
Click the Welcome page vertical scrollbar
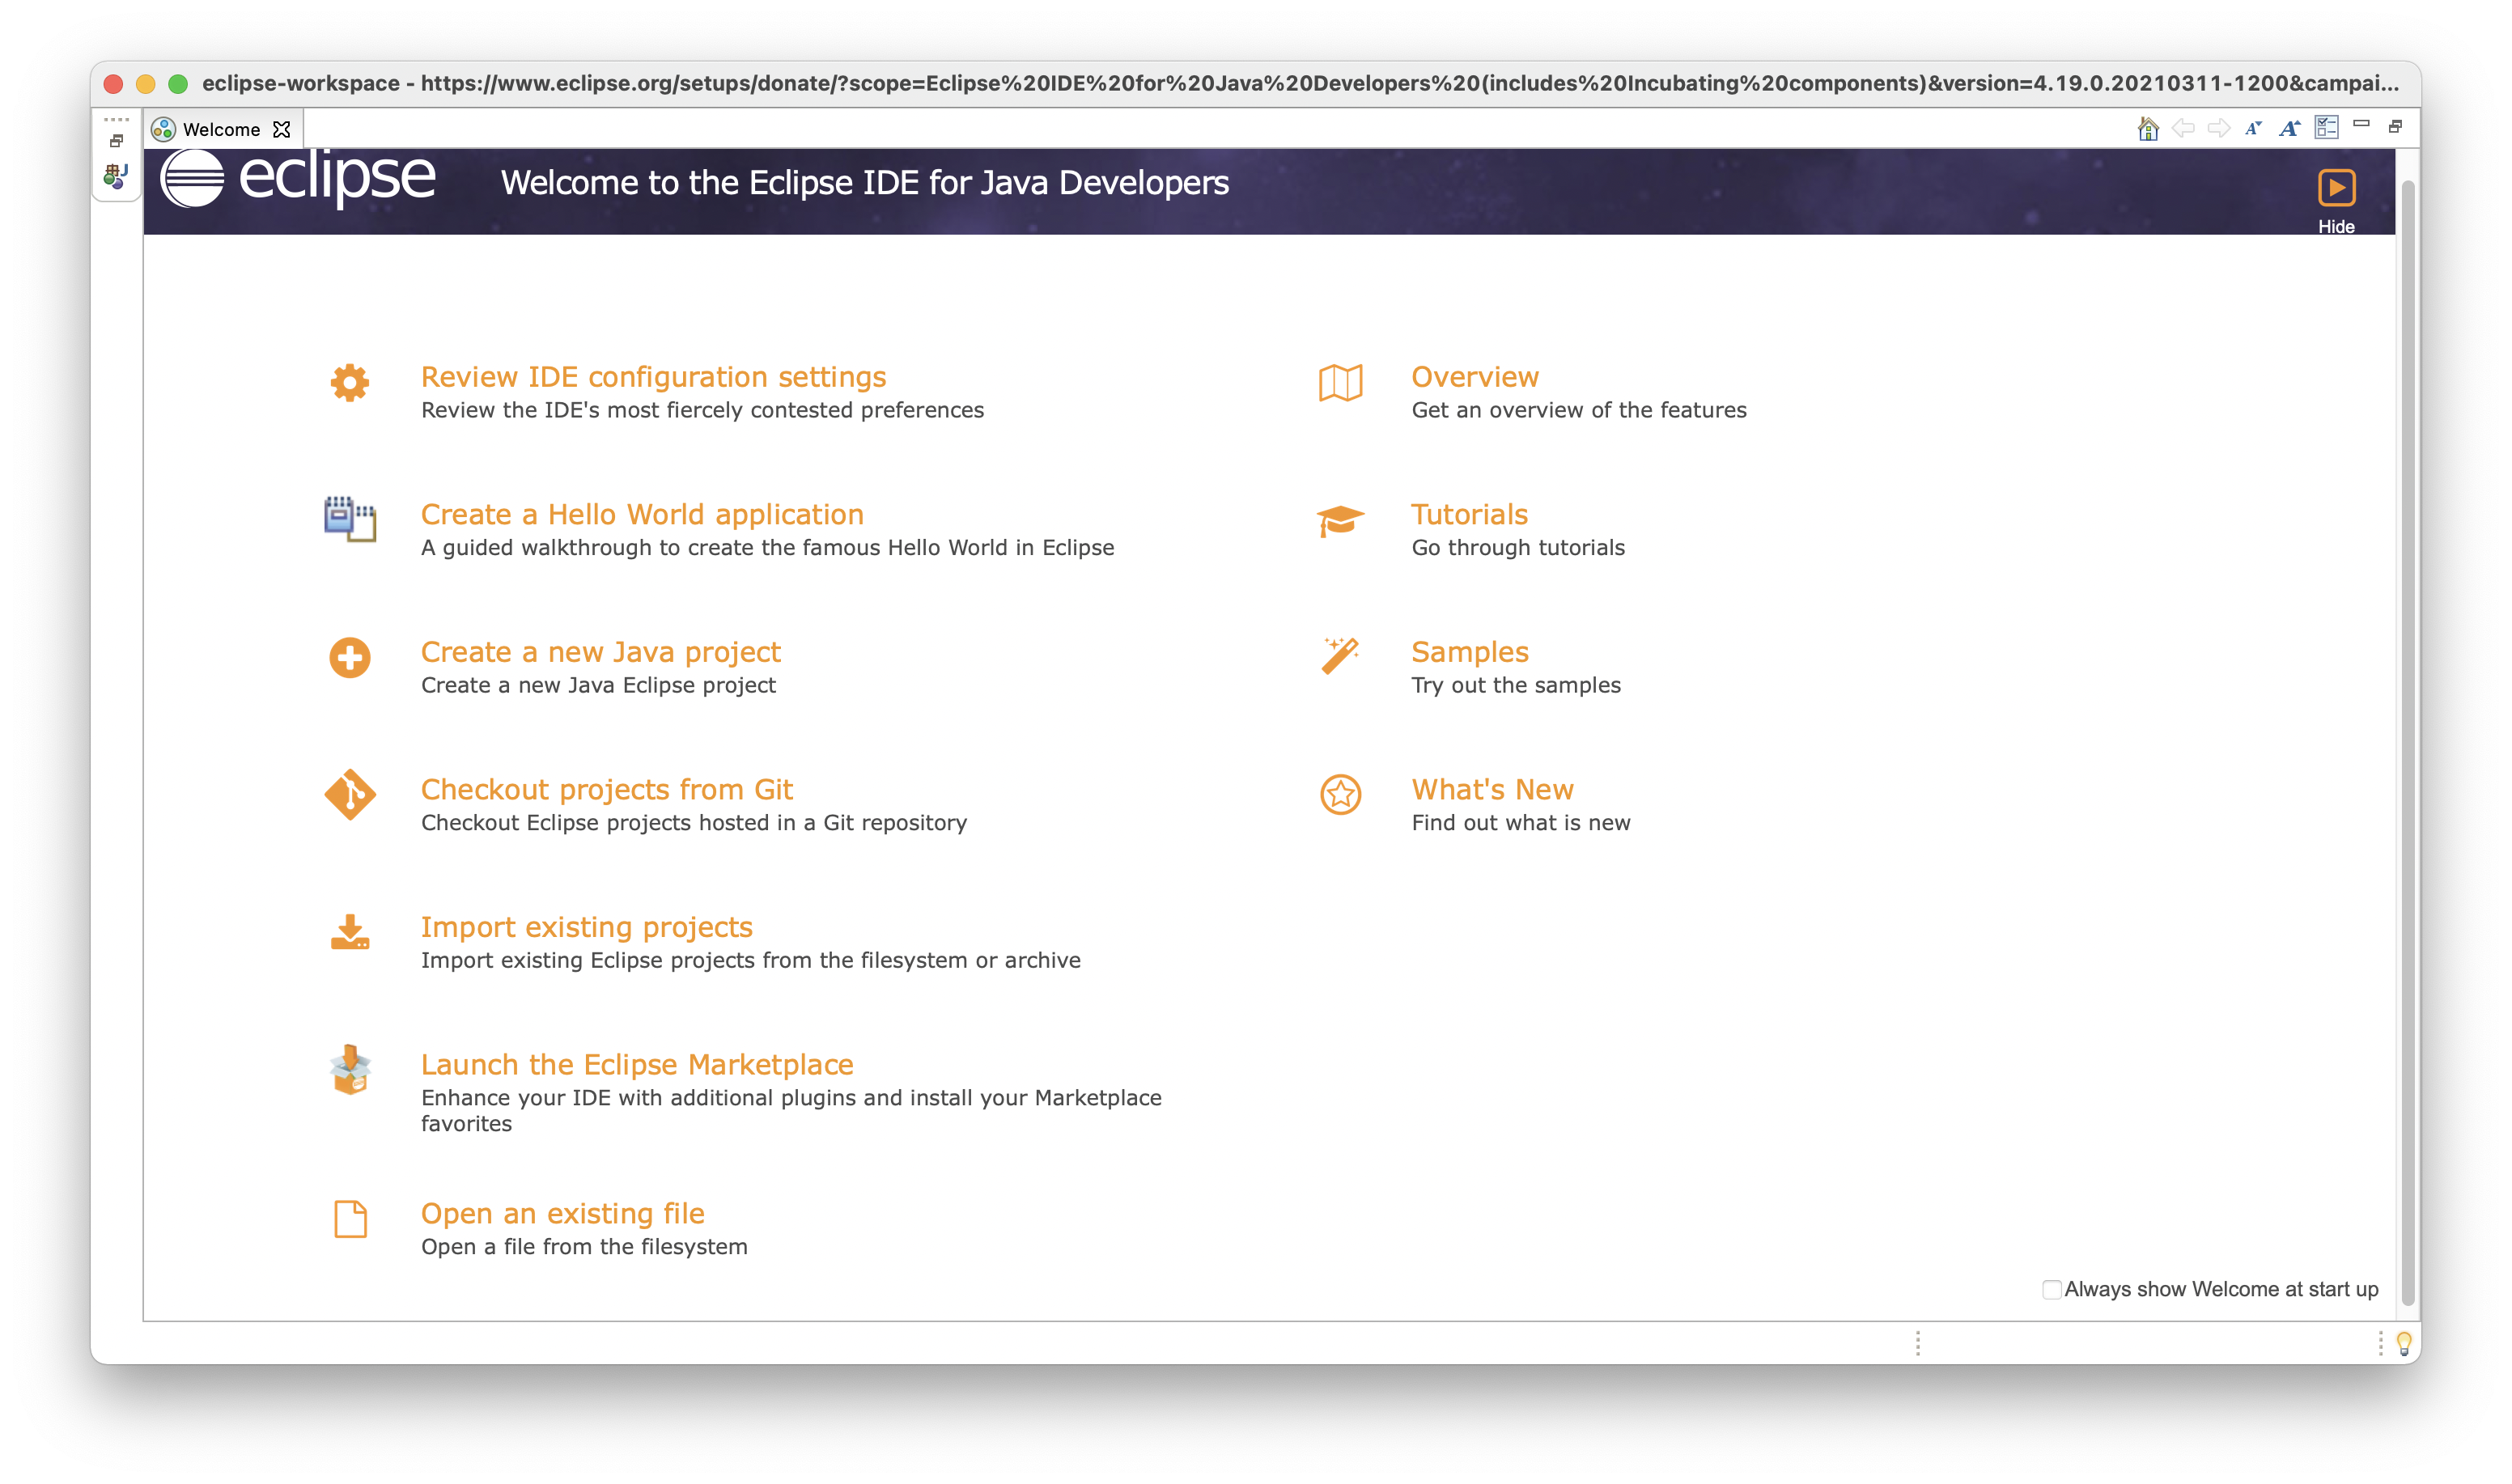pos(2407,740)
